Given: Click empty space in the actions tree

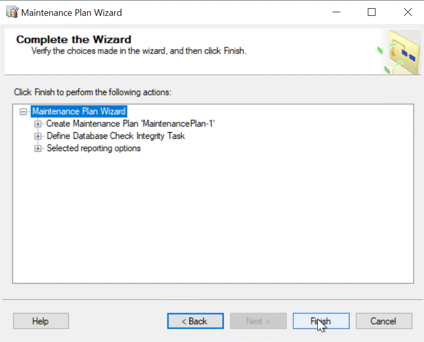Looking at the screenshot, I should 213,219.
